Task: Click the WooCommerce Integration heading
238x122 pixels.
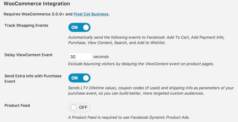Action: click(x=37, y=4)
